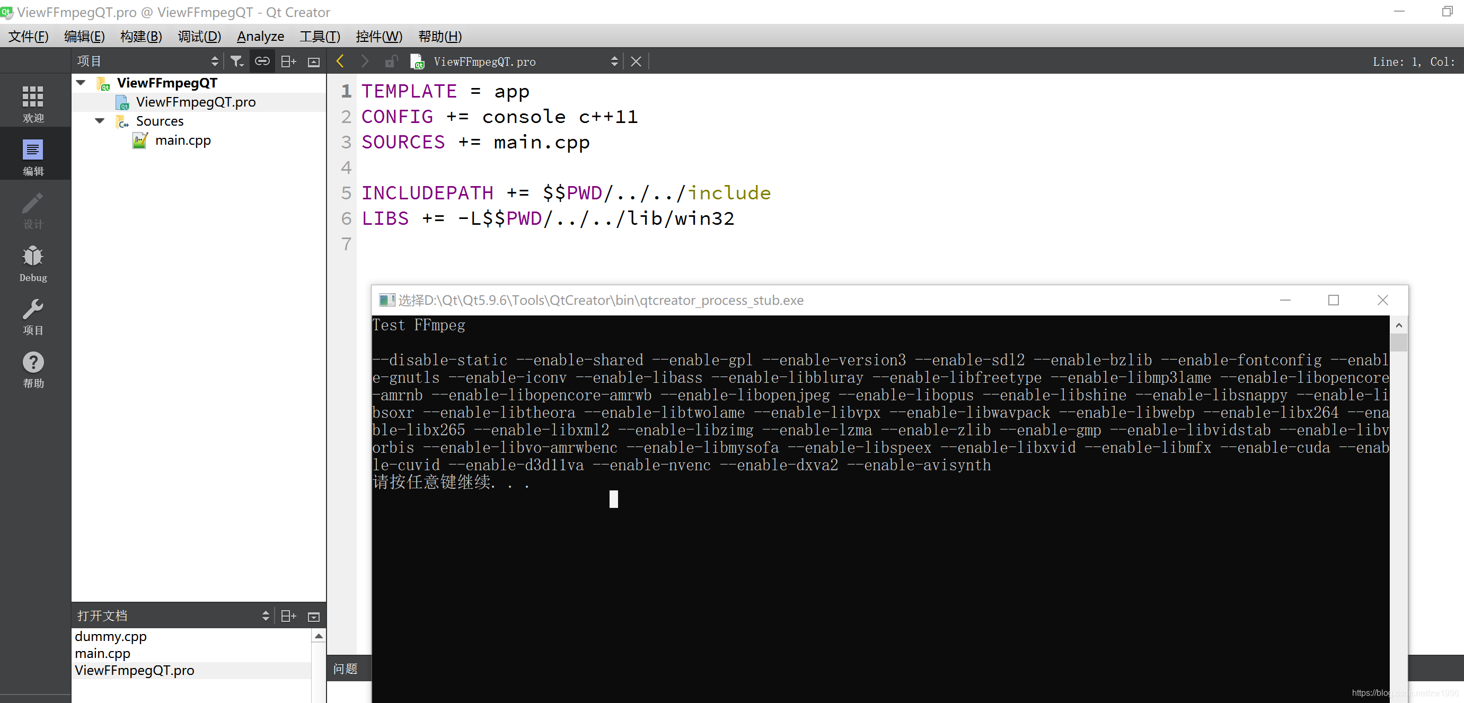This screenshot has height=703, width=1464.
Task: Select main.cpp in project tree
Action: pyautogui.click(x=183, y=140)
